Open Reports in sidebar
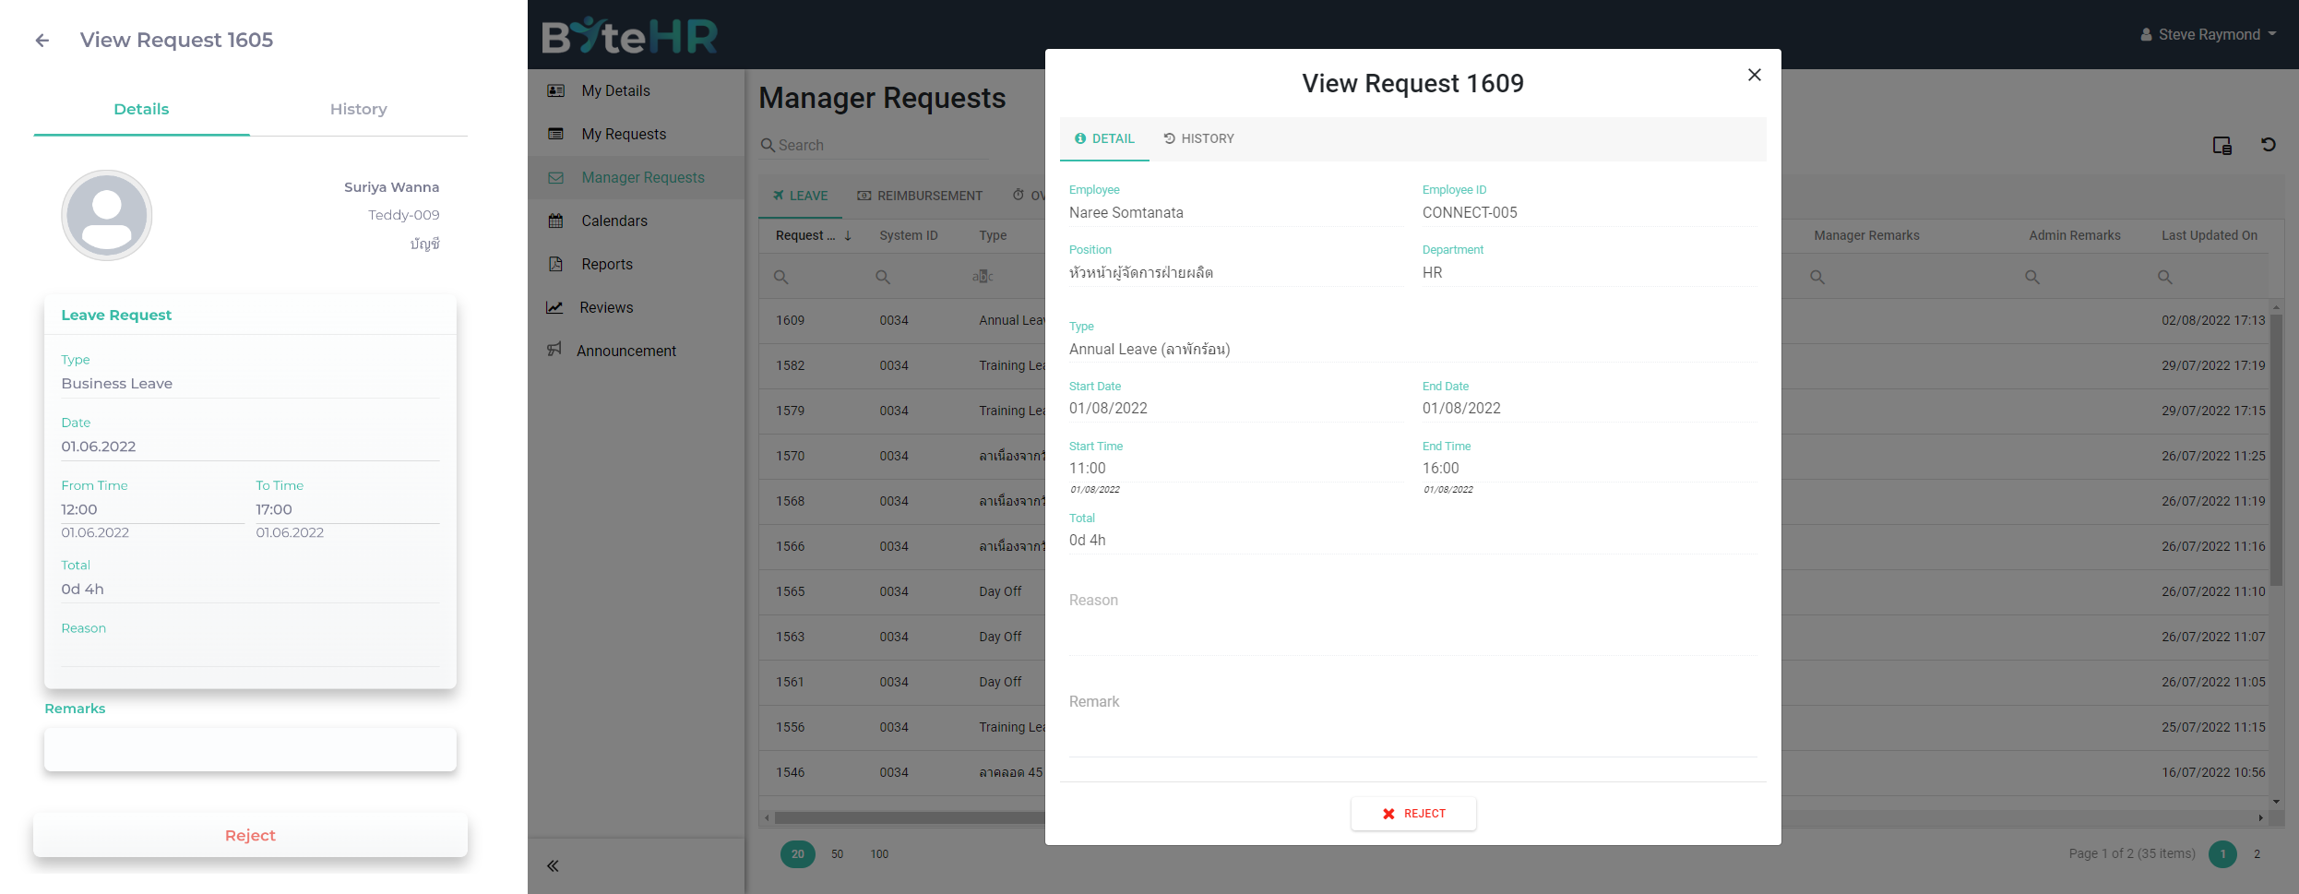 click(x=637, y=264)
